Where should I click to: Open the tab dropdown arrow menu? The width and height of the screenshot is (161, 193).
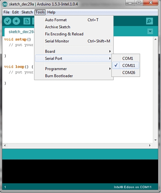coord(150,31)
